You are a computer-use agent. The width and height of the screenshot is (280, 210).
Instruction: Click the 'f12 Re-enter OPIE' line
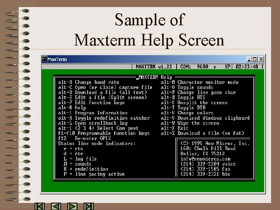(84, 138)
